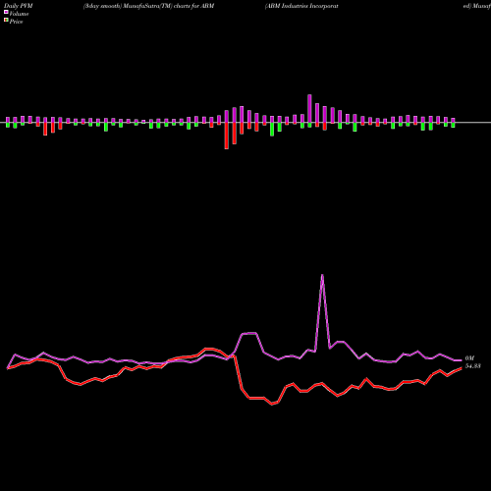Click the tallest magenta bar in the PVM histogram

(x=309, y=109)
